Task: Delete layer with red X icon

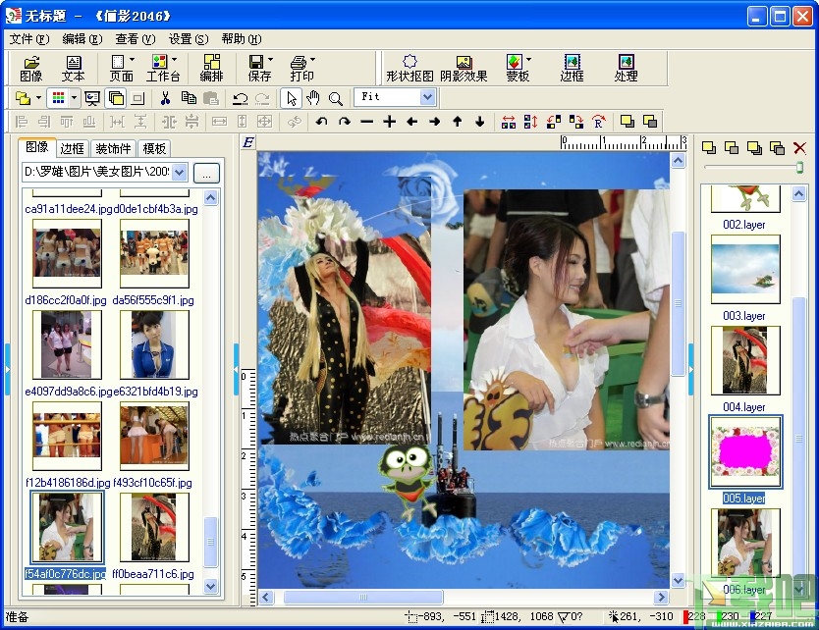Action: click(799, 148)
